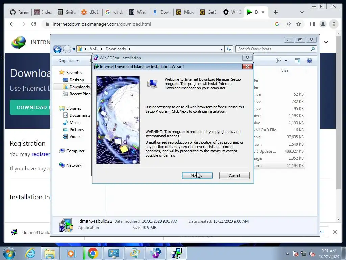Screen dimensions: 346x260
Task: Select the file row sized 11,194 KB
Action: (279, 165)
